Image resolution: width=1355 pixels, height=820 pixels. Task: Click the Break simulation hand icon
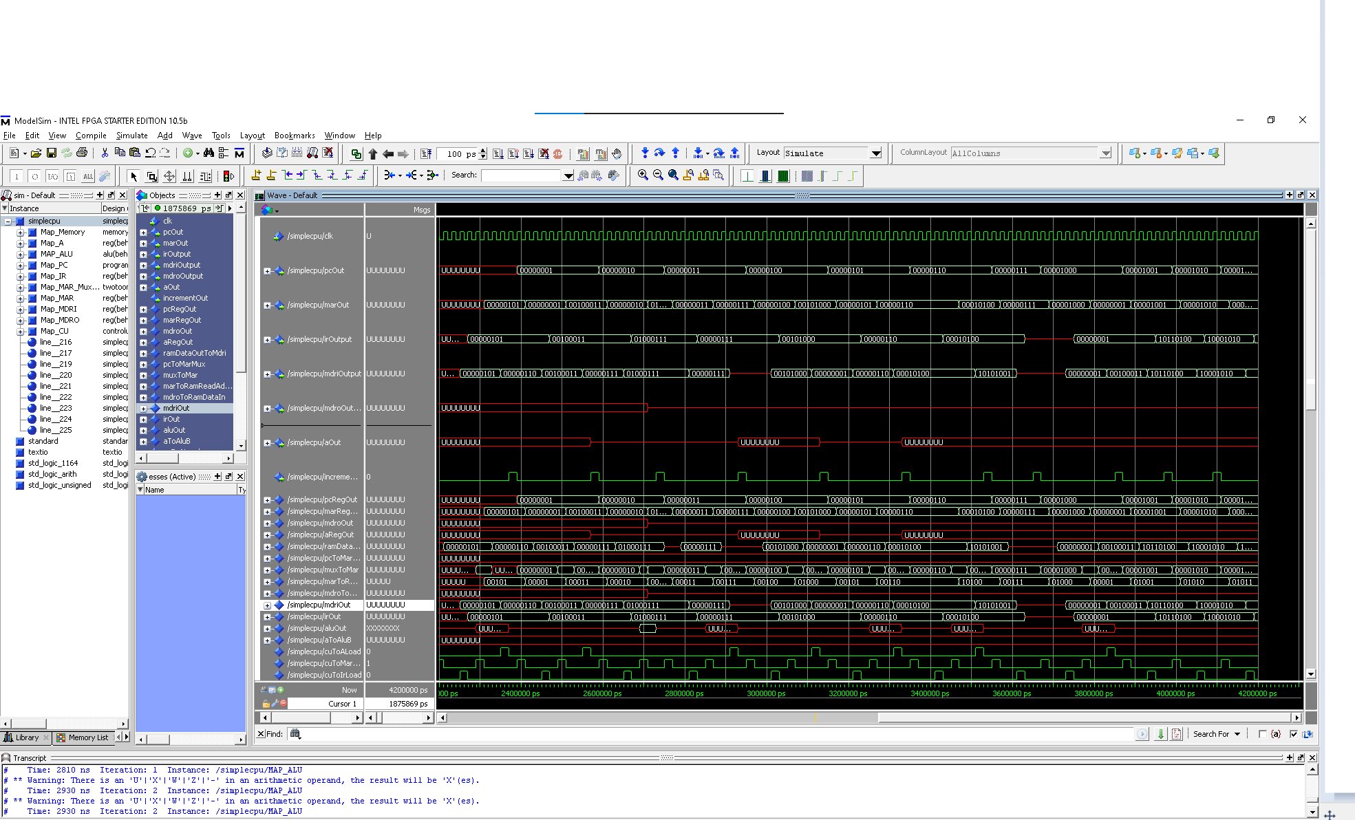tap(617, 153)
